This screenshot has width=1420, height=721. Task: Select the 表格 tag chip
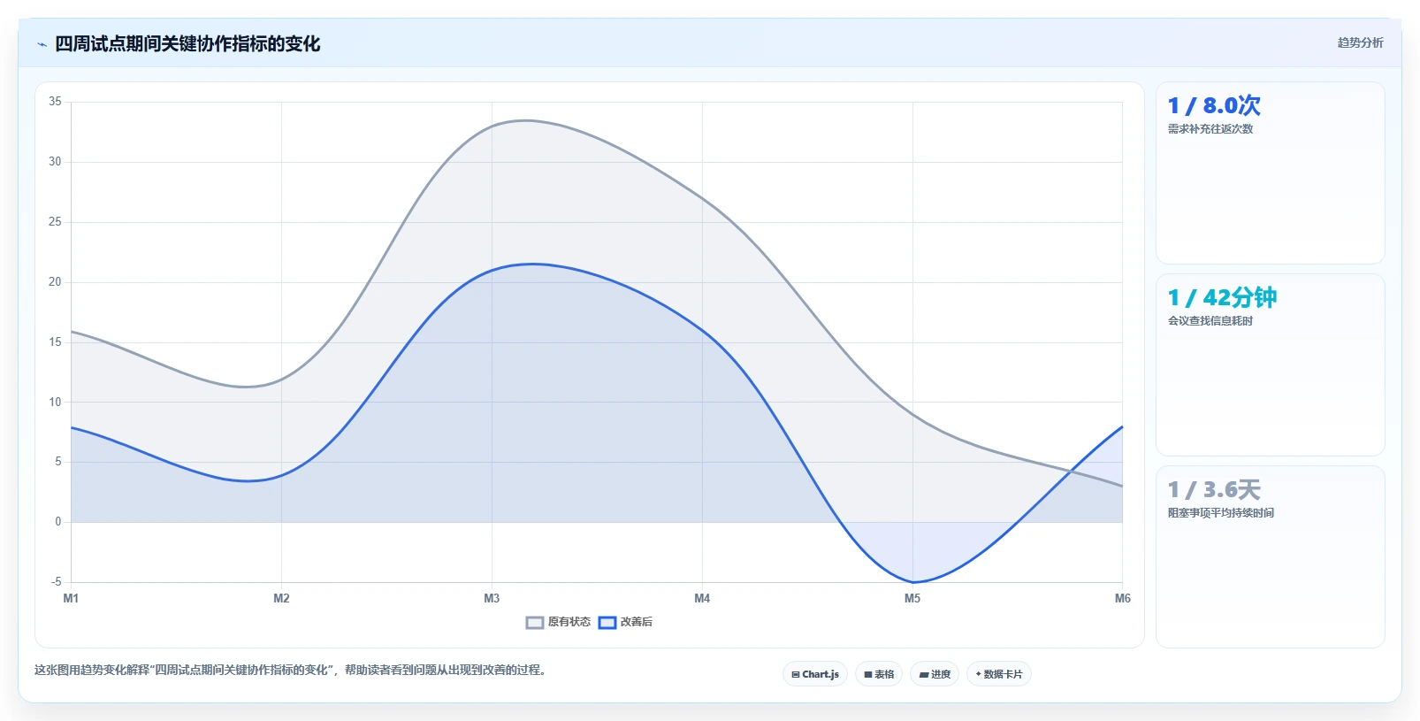pyautogui.click(x=879, y=674)
